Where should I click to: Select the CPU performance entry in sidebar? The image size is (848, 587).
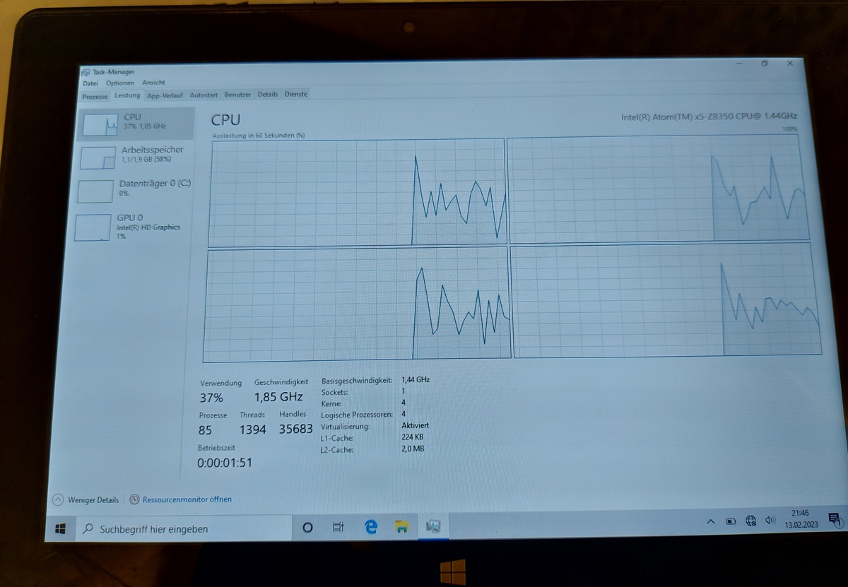point(136,124)
